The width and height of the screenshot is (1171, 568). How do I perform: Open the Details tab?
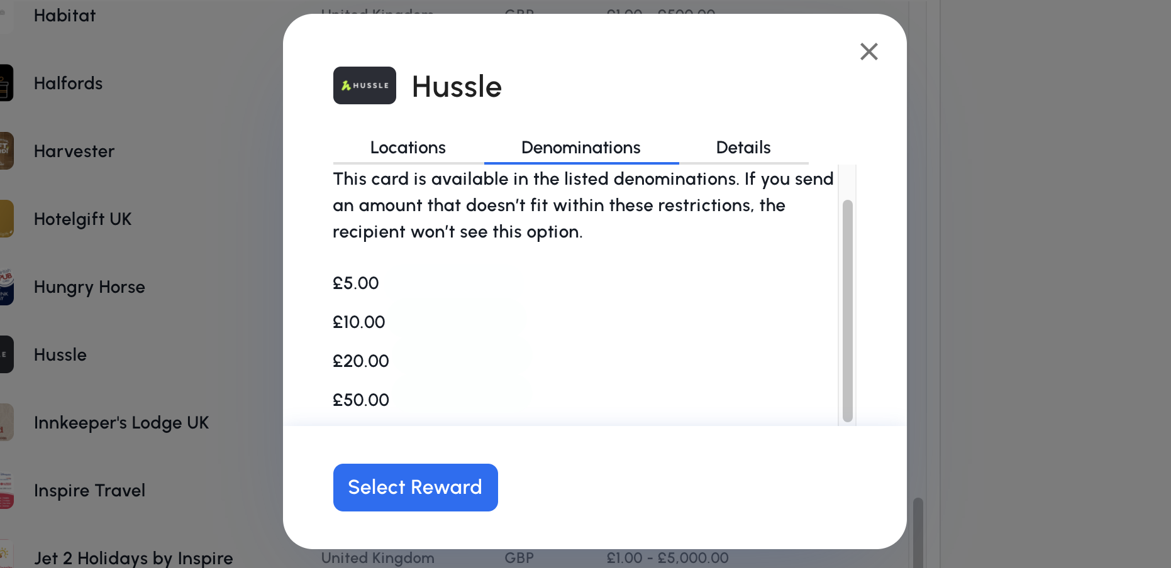(x=743, y=148)
